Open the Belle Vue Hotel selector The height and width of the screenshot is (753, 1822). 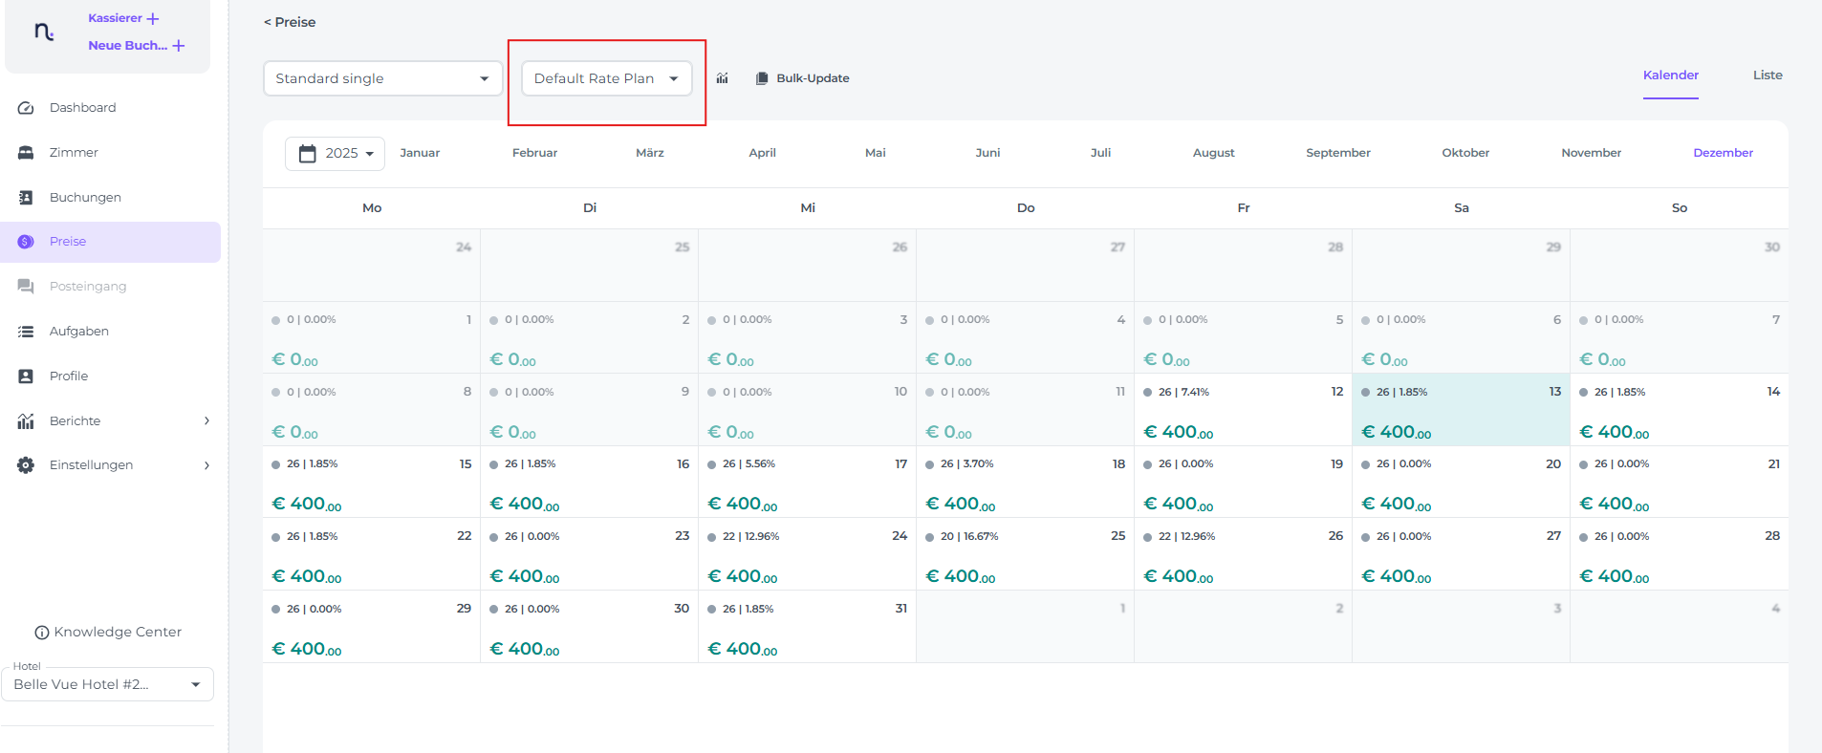tap(107, 684)
